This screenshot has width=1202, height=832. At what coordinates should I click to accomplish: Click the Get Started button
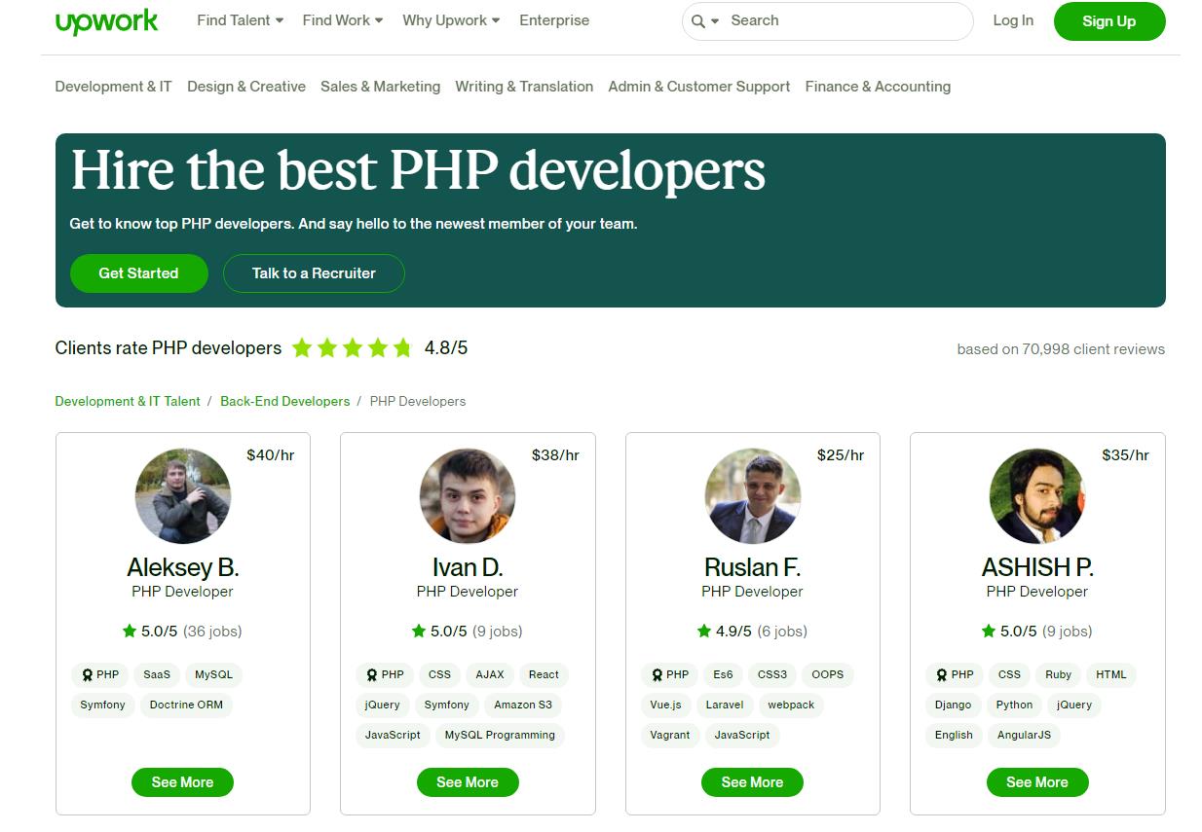[x=138, y=273]
